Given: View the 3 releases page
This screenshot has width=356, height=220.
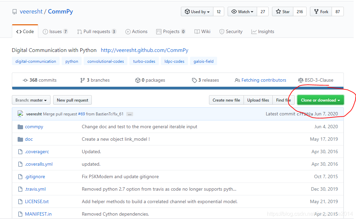Looking at the screenshot, I should pyautogui.click(x=206, y=80).
